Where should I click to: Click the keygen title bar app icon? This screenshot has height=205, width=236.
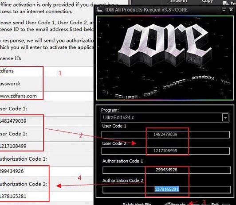tap(100, 10)
